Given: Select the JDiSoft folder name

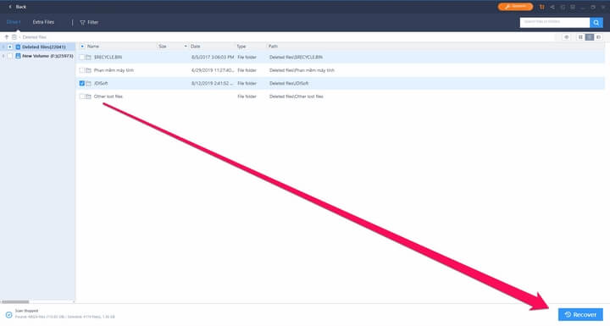Looking at the screenshot, I should pos(101,83).
